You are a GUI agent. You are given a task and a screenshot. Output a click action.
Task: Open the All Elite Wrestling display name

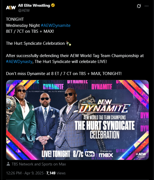(34, 5)
